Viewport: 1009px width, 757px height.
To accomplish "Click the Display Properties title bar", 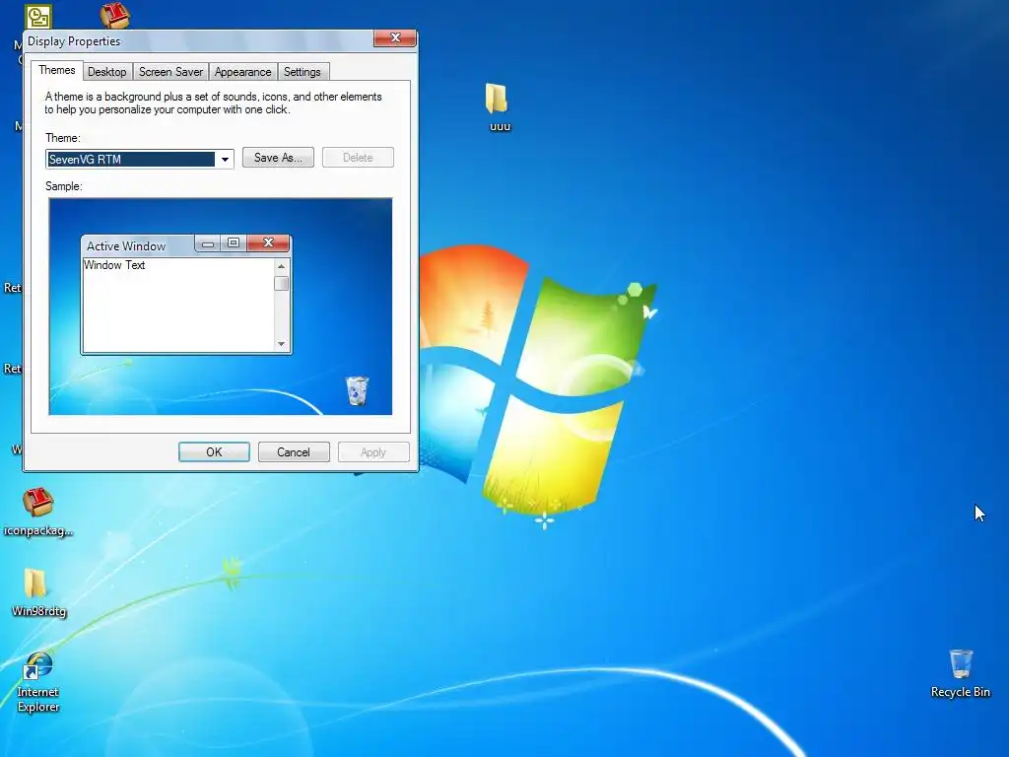I will pyautogui.click(x=199, y=41).
